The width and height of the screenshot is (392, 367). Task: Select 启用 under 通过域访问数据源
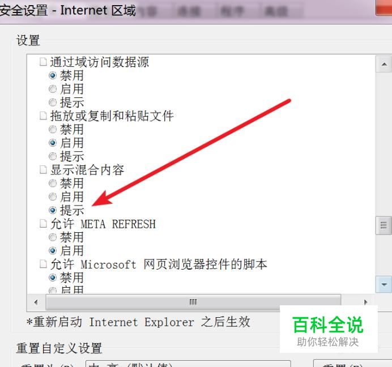[53, 89]
